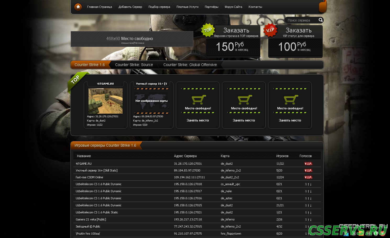Click the Нет изображения карты placeholder image
The image size is (390, 238).
pos(152,101)
